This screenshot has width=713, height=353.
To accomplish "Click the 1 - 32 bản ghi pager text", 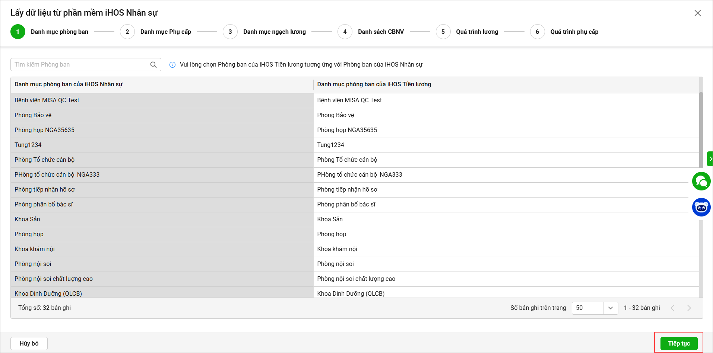I will (642, 308).
